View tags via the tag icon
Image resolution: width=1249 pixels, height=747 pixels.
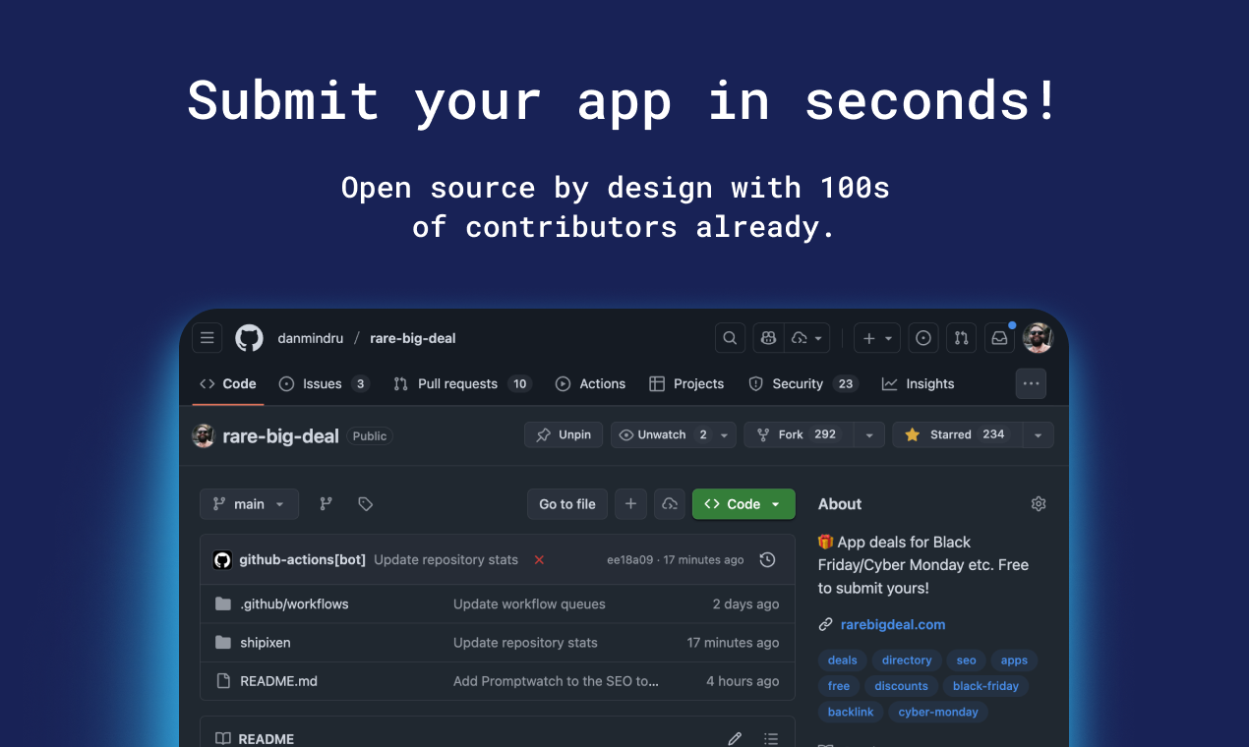point(365,503)
